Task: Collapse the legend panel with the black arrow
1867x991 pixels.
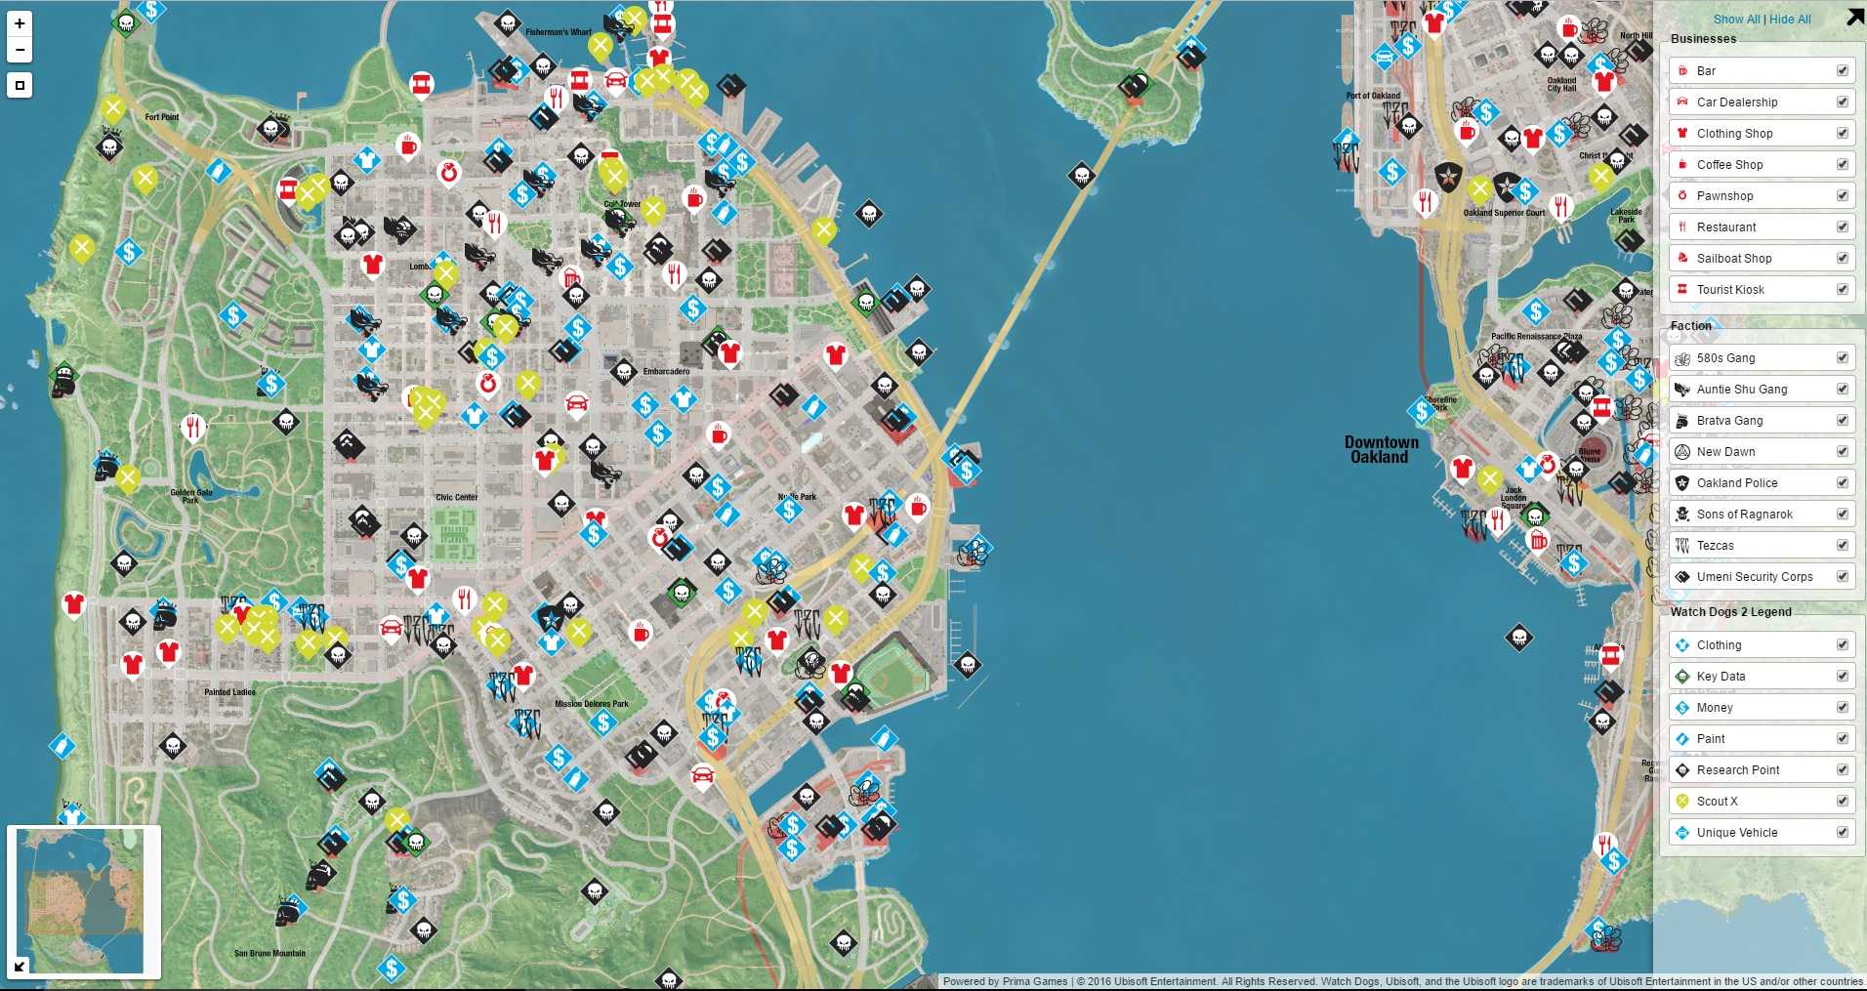Action: pyautogui.click(x=1855, y=17)
